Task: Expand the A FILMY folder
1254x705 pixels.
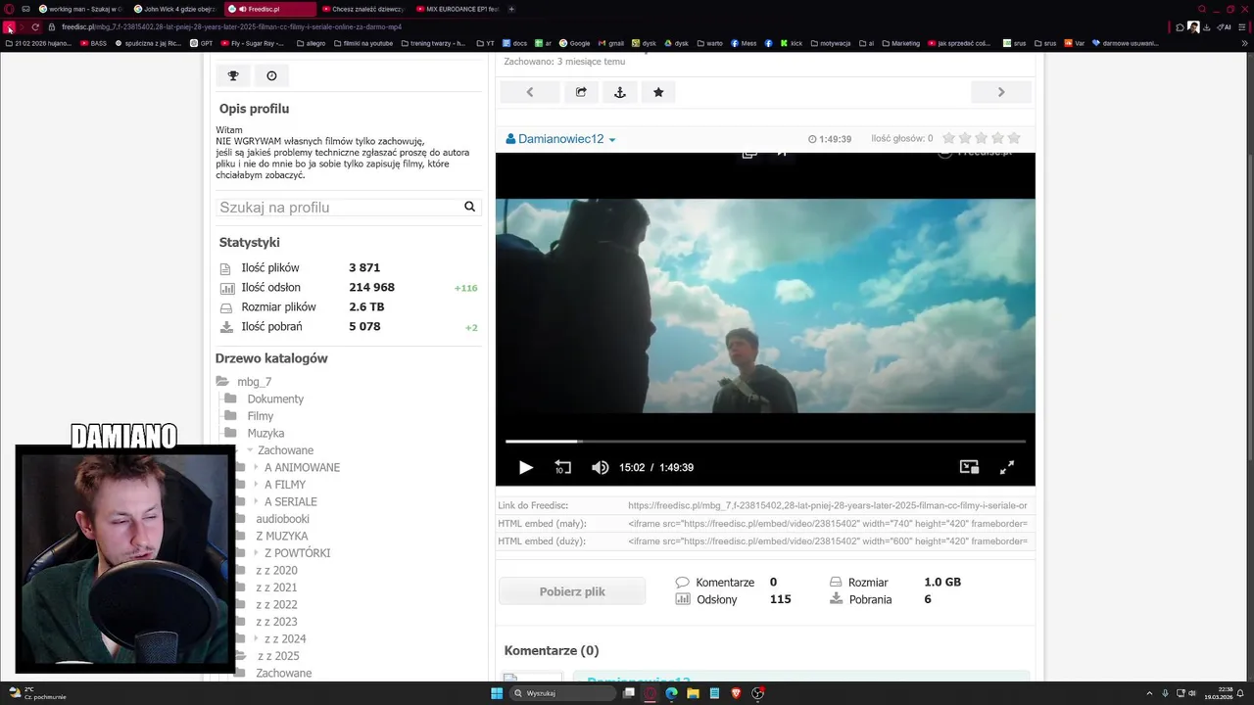Action: (256, 485)
